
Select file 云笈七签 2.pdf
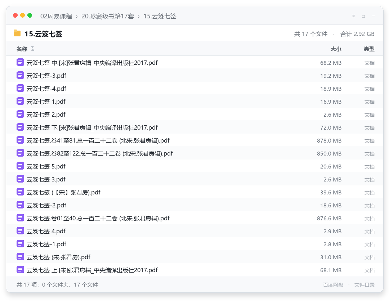46,114
